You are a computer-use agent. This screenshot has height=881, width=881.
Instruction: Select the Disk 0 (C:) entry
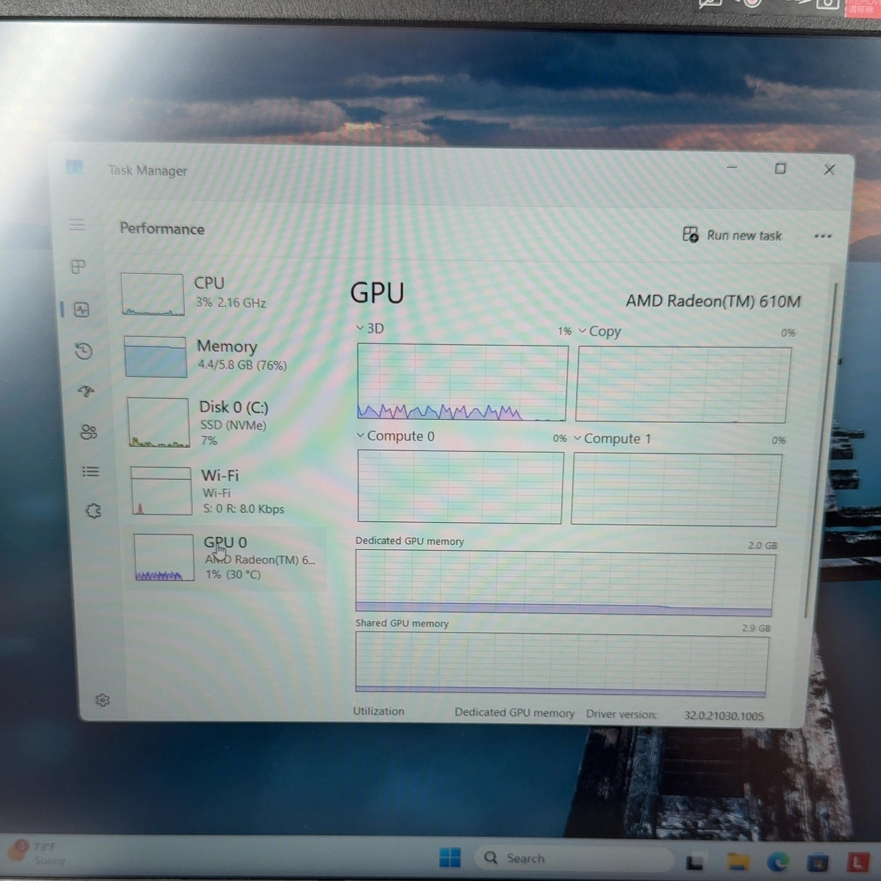226,422
